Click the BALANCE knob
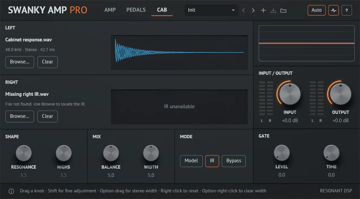The image size is (360, 199). [x=111, y=153]
